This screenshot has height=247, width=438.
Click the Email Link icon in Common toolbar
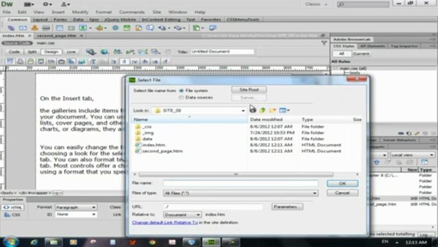pyautogui.click(x=23, y=28)
